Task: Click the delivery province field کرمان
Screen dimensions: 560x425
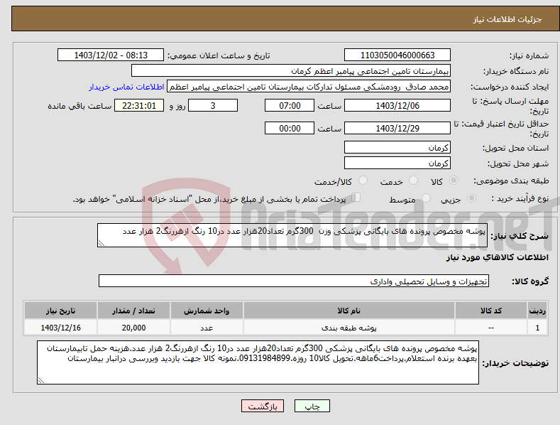Action: (397, 147)
